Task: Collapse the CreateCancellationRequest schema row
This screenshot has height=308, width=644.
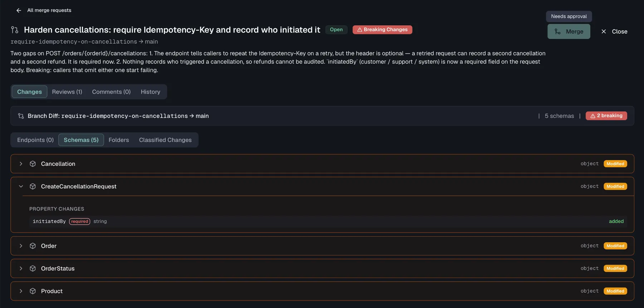Action: click(21, 187)
